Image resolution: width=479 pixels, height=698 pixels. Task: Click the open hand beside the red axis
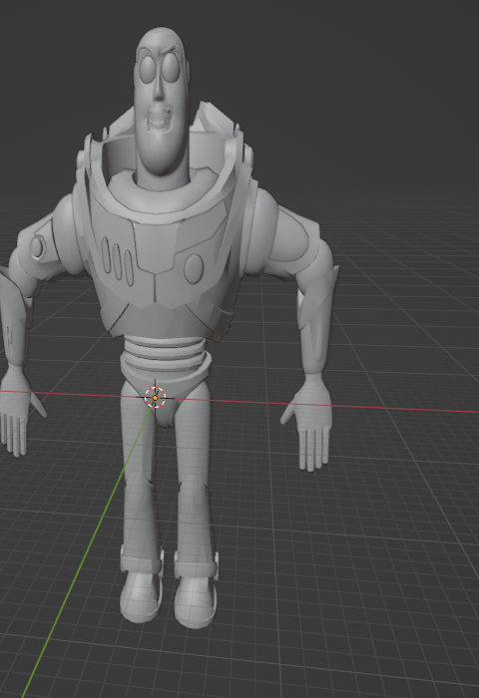pos(308,421)
